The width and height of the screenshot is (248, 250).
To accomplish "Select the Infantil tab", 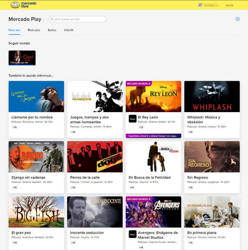I will pyautogui.click(x=69, y=30).
